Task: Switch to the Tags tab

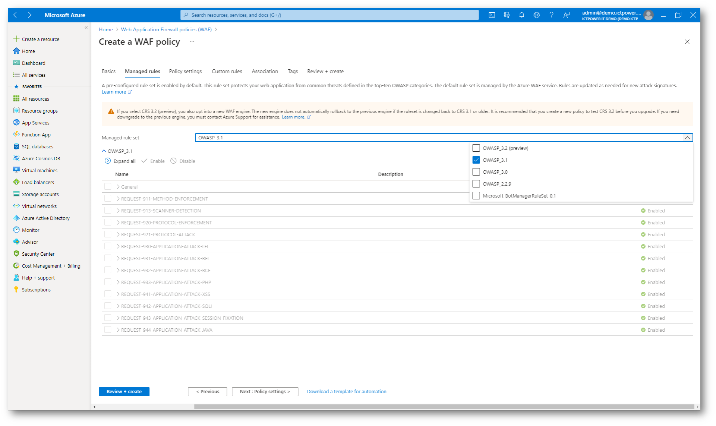Action: (x=293, y=71)
